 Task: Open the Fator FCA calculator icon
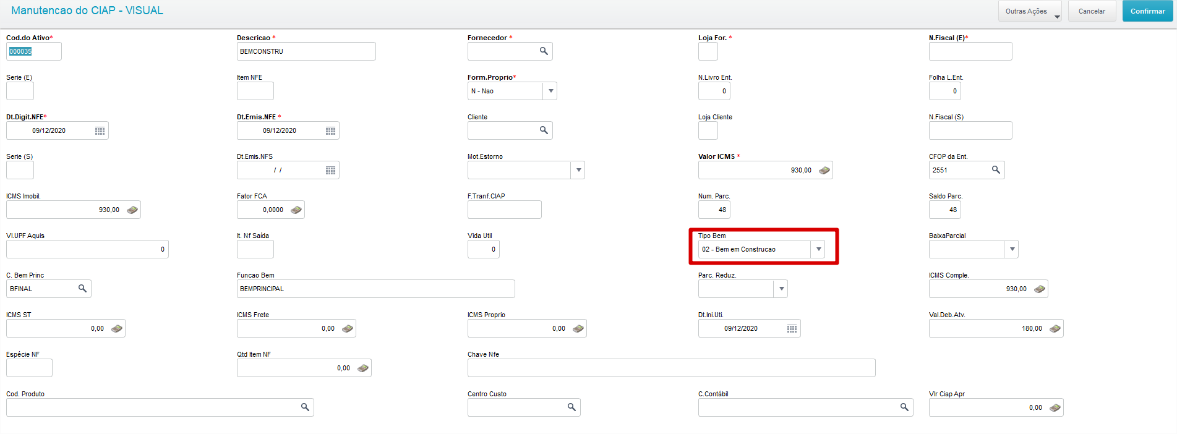click(296, 210)
